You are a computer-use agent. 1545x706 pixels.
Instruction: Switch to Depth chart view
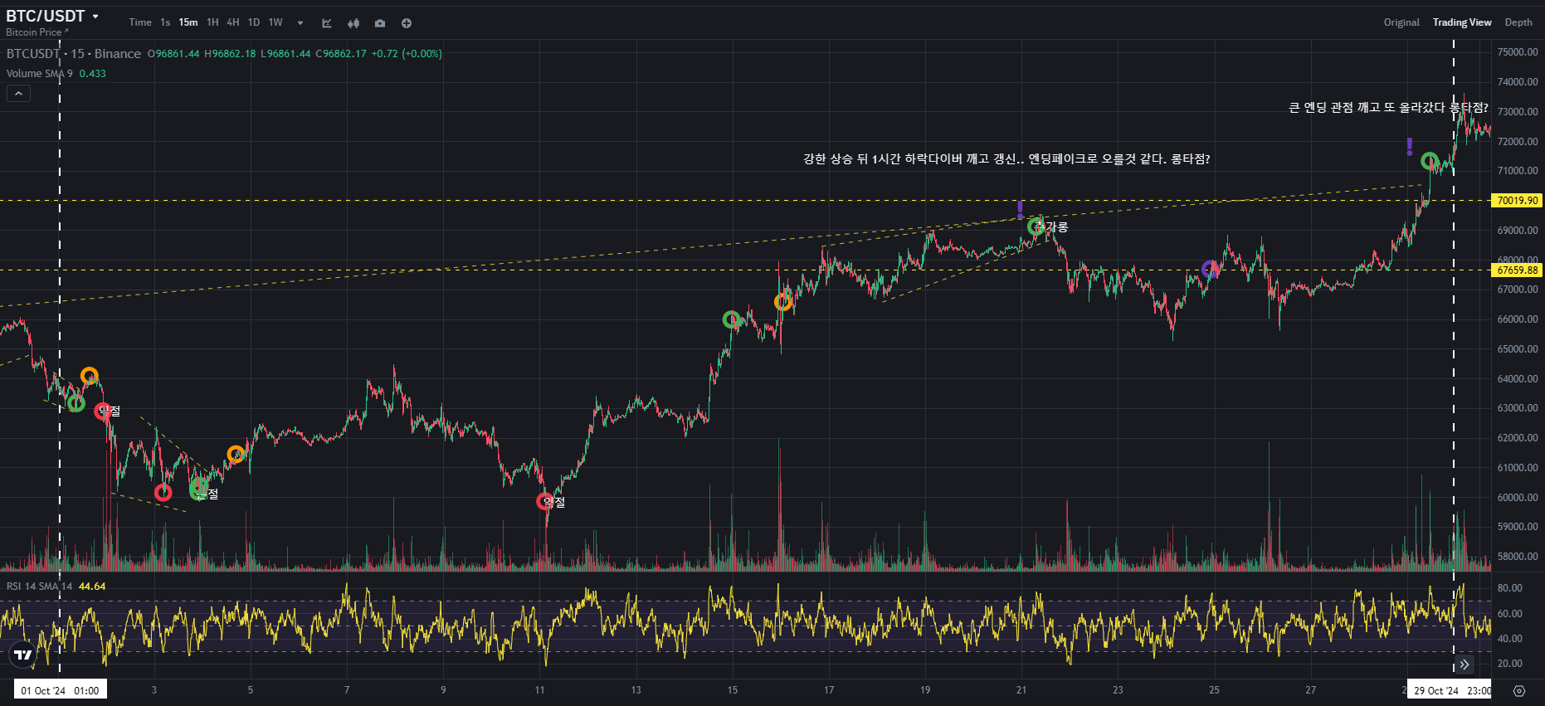[1518, 22]
